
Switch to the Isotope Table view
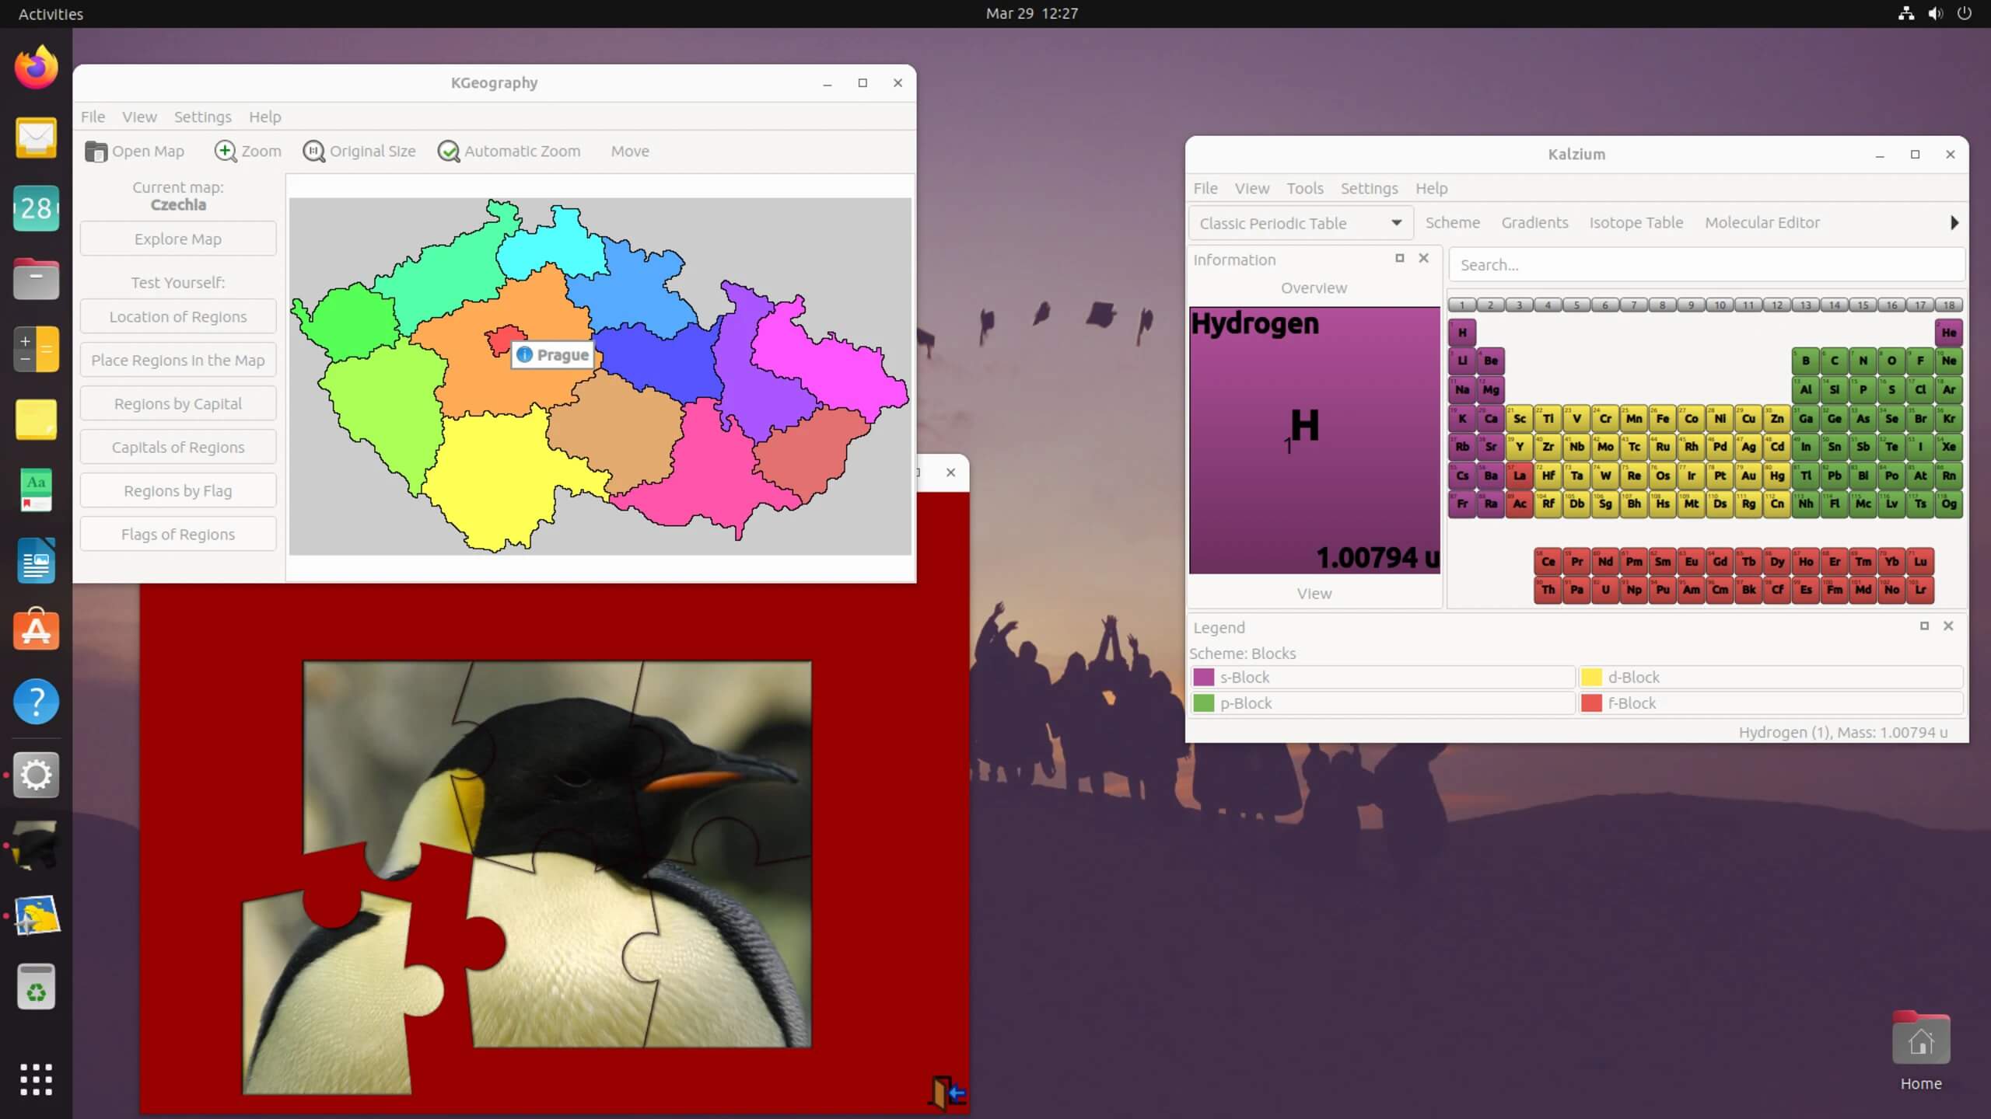(1636, 222)
